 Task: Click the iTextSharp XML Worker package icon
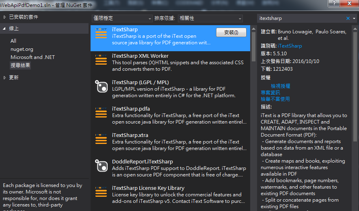101,60
